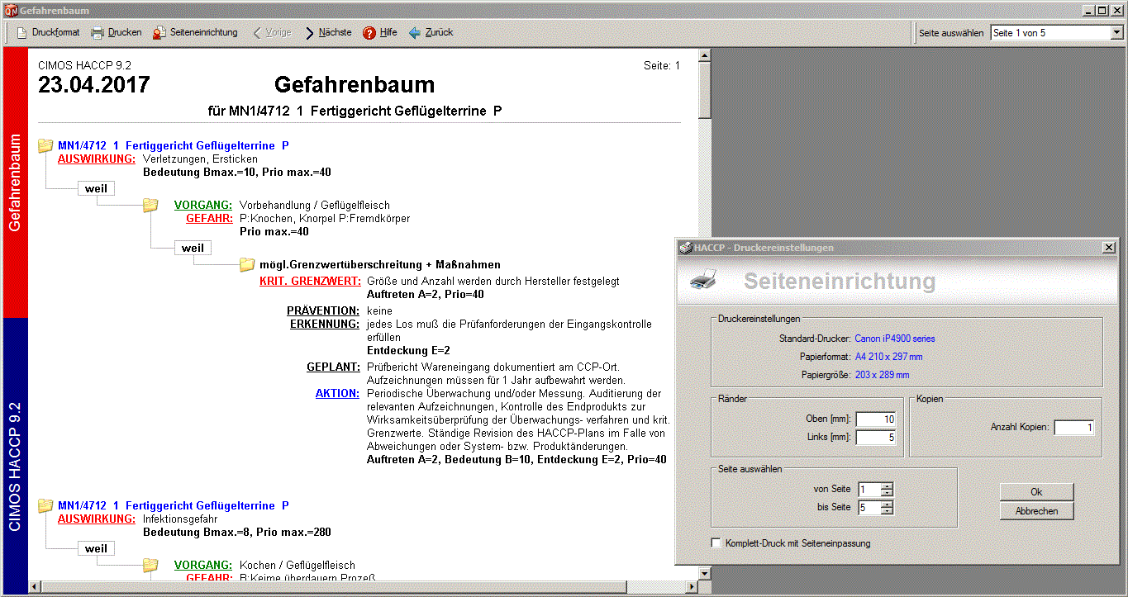1128x597 pixels.
Task: Click the KRIT. GRENZWERT label
Action: [x=310, y=281]
